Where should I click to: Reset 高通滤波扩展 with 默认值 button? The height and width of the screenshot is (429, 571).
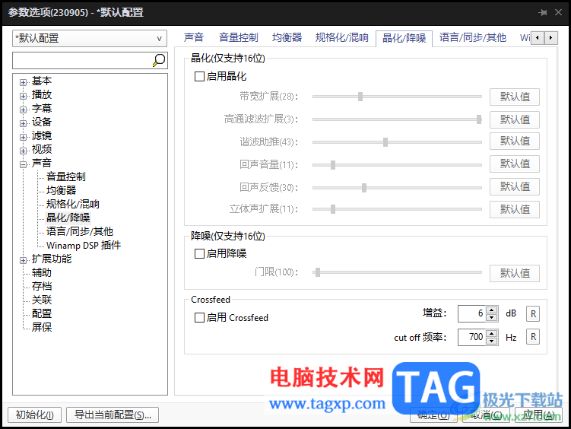(515, 119)
